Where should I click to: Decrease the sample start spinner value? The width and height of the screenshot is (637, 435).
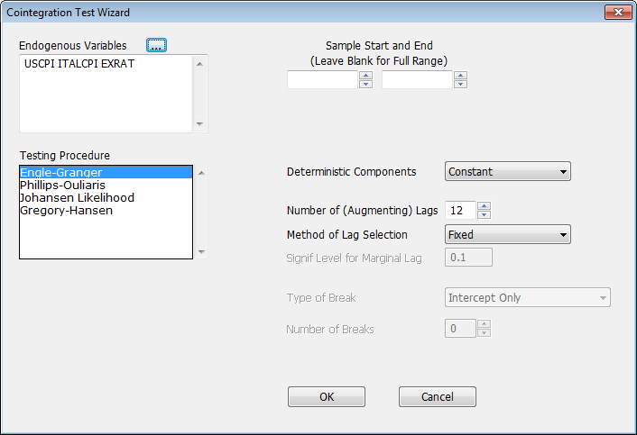pos(365,84)
